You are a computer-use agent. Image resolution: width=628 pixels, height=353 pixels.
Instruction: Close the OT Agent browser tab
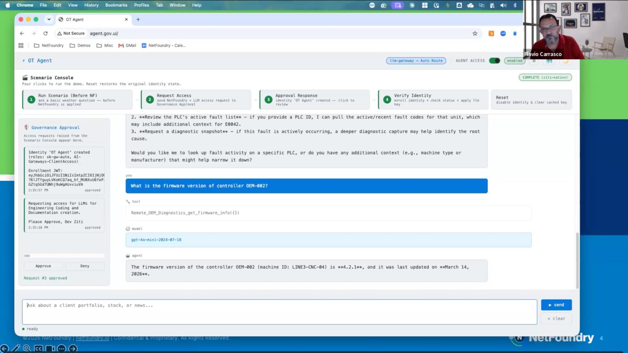[126, 19]
